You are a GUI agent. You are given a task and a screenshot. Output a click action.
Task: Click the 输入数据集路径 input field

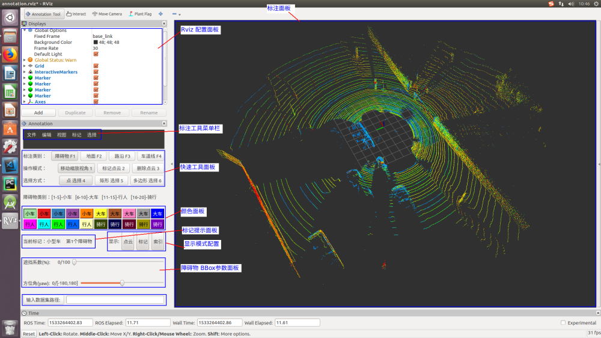(115, 300)
